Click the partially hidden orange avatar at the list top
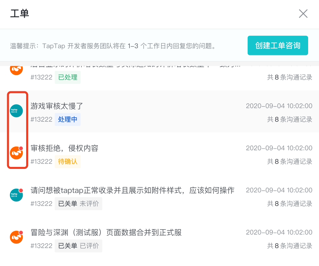This screenshot has width=319, height=266. (x=17, y=70)
